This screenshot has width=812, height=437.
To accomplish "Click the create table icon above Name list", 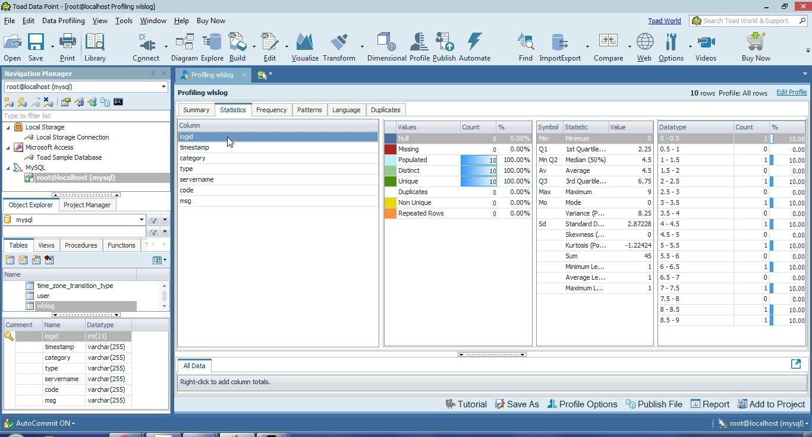I will coord(10,259).
